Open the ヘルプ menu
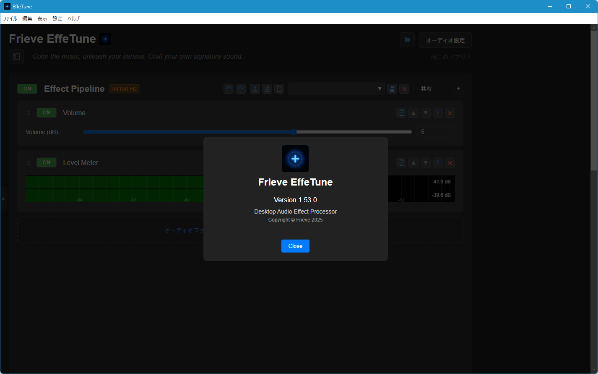The width and height of the screenshot is (598, 374). [x=73, y=18]
